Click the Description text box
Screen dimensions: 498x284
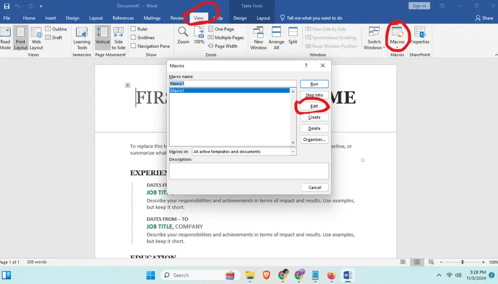pyautogui.click(x=249, y=171)
